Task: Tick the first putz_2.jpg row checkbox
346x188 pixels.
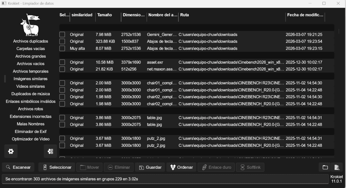Action: [x=62, y=138]
